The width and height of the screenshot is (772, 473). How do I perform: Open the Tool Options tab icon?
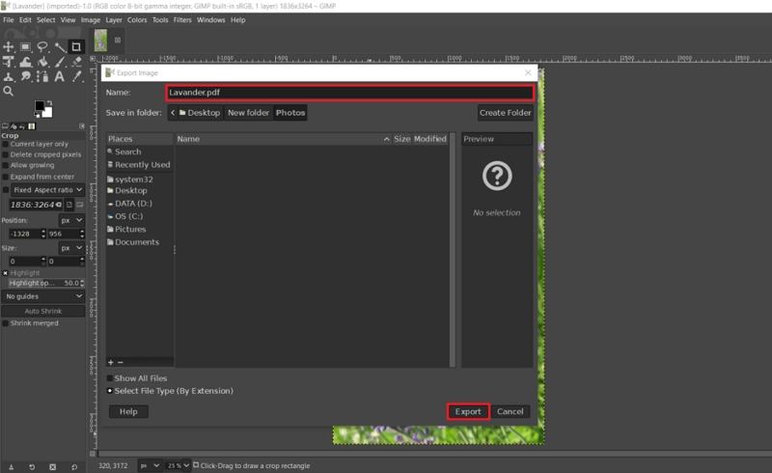pyautogui.click(x=5, y=126)
